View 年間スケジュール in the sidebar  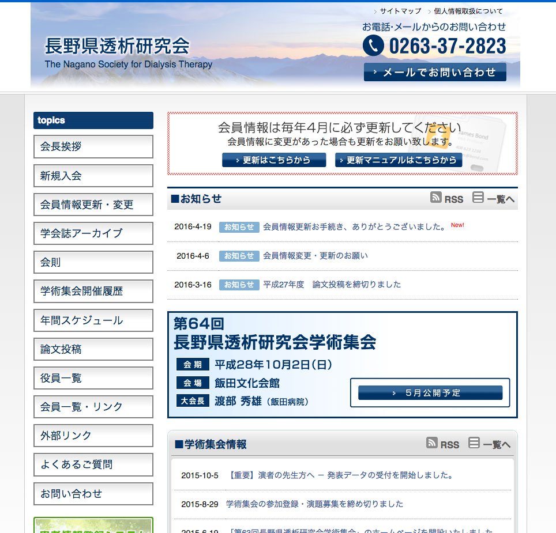point(93,320)
